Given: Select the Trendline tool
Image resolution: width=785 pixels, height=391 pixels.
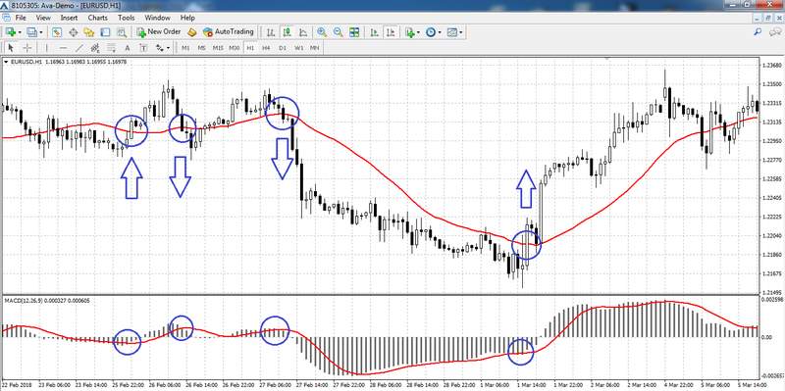Looking at the screenshot, I should [x=79, y=48].
